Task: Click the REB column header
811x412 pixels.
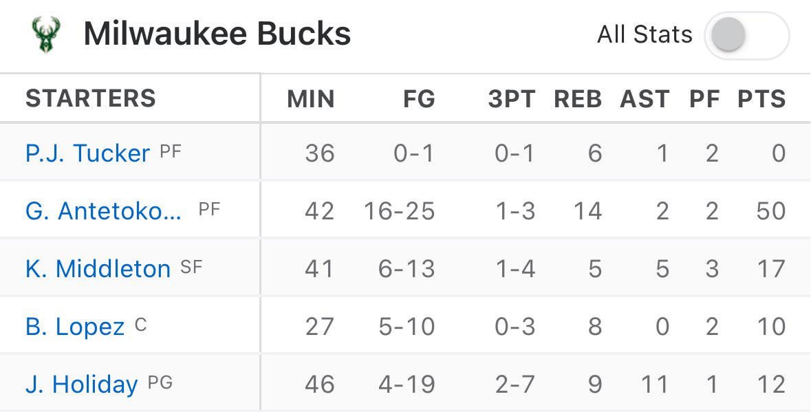Action: coord(578,99)
